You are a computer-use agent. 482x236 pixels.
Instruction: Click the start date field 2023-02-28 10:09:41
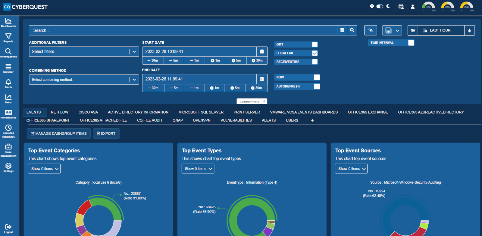(x=199, y=51)
